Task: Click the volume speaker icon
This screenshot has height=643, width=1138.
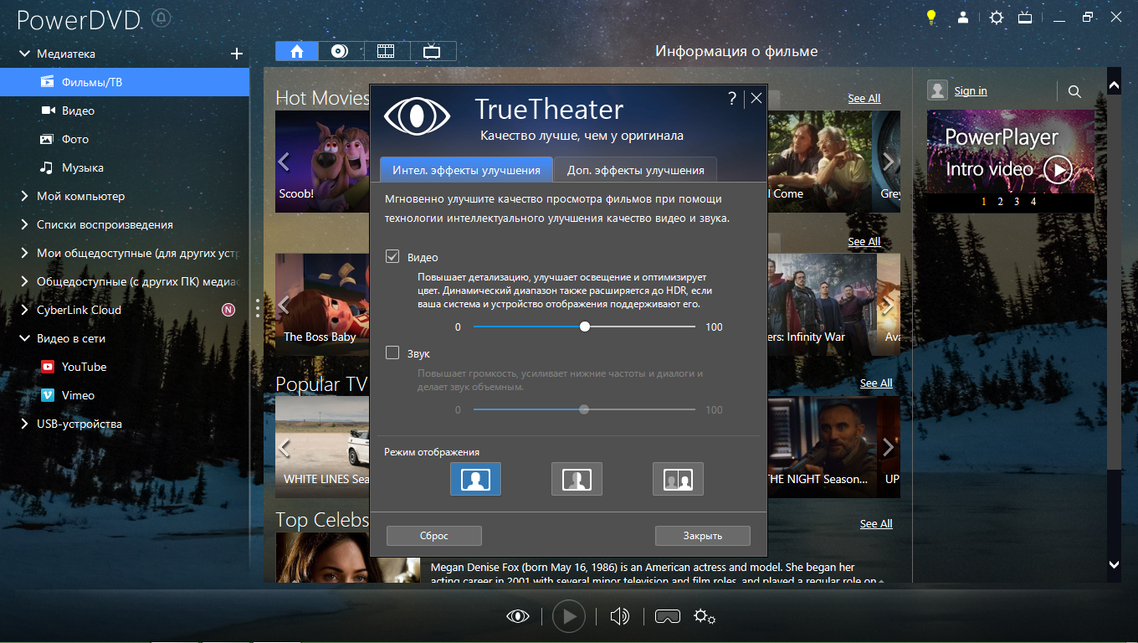Action: tap(619, 617)
